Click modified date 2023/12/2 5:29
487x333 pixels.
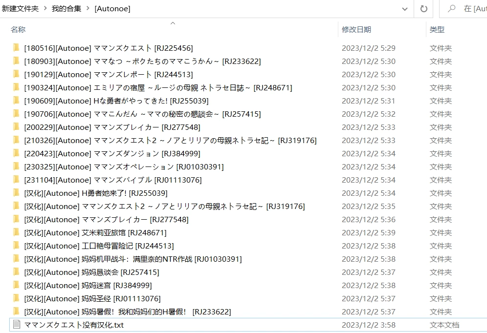click(369, 48)
